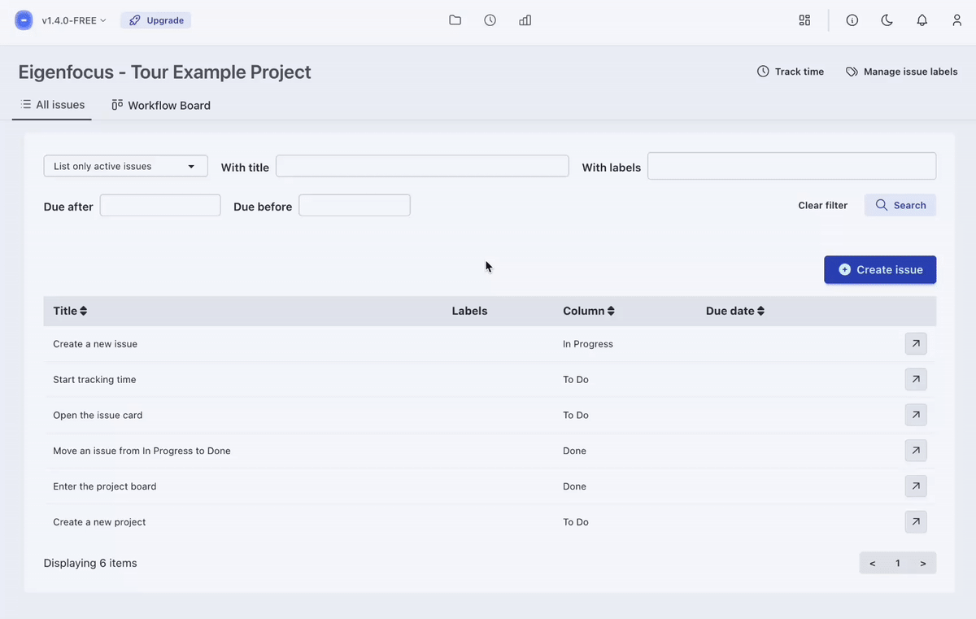Click the Eigenfocus logo icon
The image size is (976, 619).
24,20
